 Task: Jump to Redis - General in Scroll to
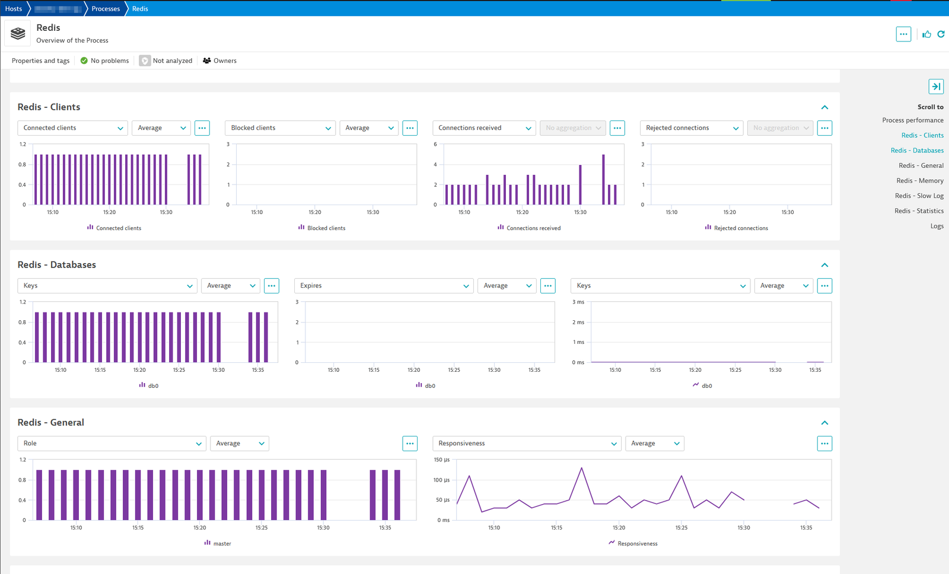pos(921,165)
